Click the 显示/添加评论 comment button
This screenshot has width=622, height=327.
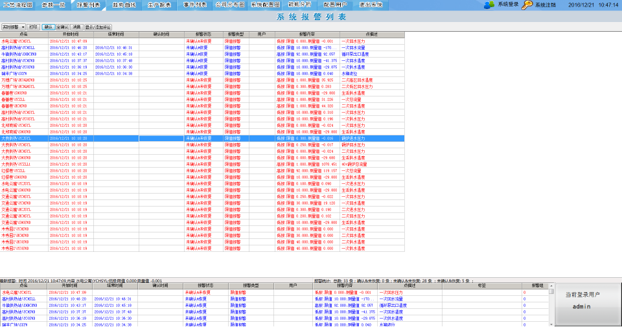tap(98, 27)
